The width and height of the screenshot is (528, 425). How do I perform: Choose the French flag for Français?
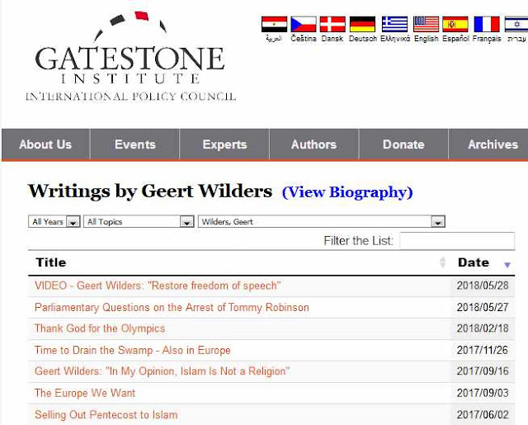(x=487, y=24)
